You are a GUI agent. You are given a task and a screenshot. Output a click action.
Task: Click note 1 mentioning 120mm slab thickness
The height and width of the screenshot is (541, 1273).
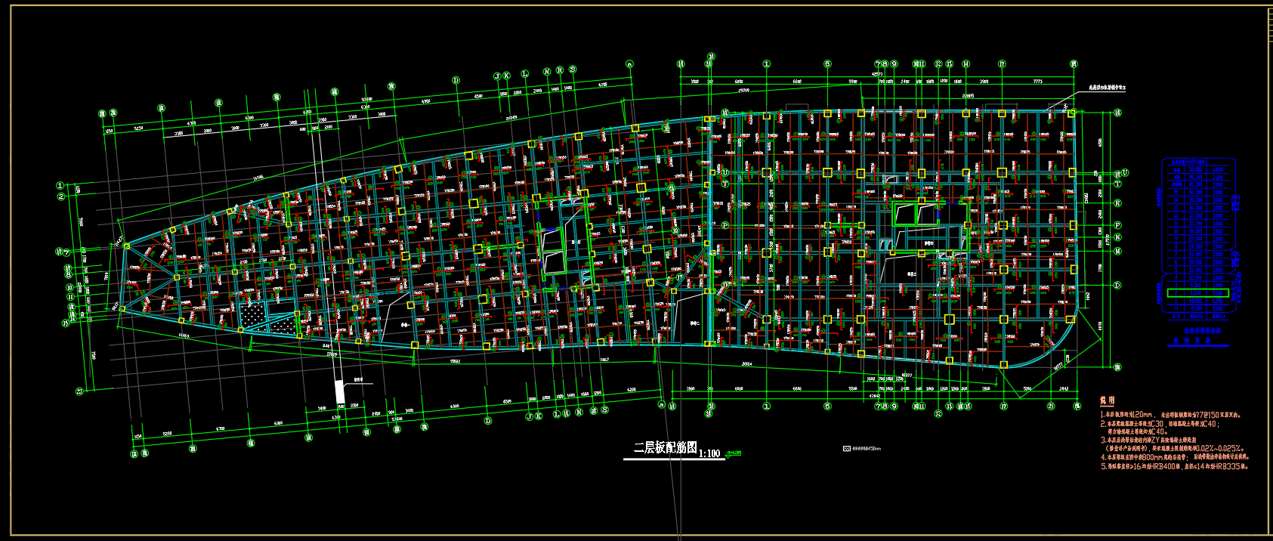point(1170,415)
